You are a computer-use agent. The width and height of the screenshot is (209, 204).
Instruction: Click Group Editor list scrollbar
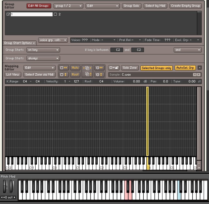tap(199, 23)
